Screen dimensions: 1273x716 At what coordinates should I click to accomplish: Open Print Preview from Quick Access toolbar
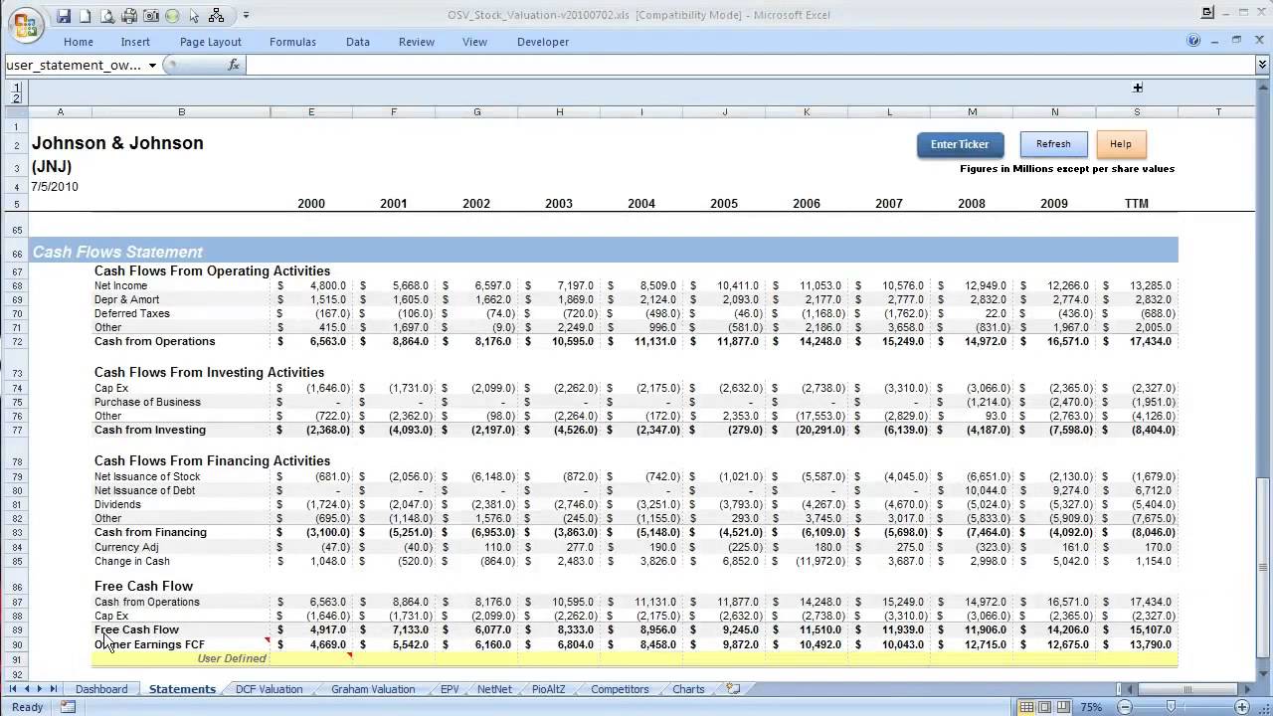point(107,16)
